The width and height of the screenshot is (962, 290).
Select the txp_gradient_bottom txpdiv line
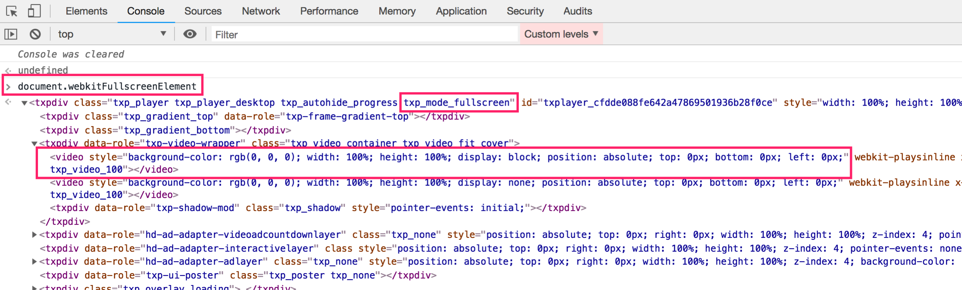[166, 130]
